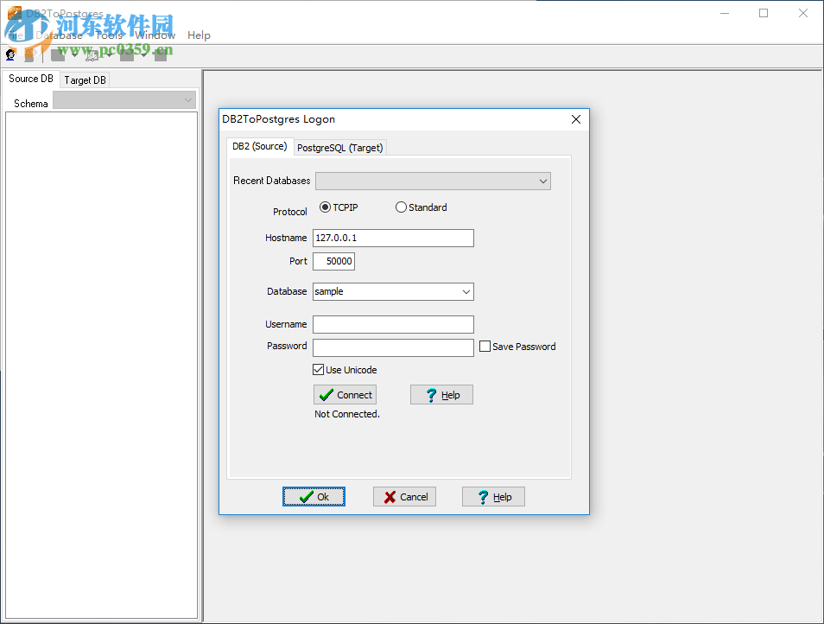
Task: Switch to the PostgreSQL (Target) tab
Action: click(339, 147)
